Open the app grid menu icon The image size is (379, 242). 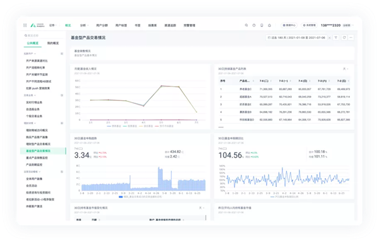pyautogui.click(x=25, y=25)
